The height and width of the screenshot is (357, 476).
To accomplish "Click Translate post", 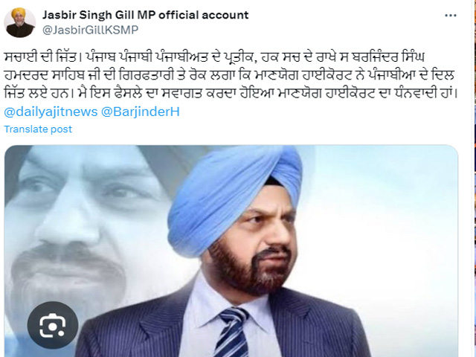I will [38, 129].
